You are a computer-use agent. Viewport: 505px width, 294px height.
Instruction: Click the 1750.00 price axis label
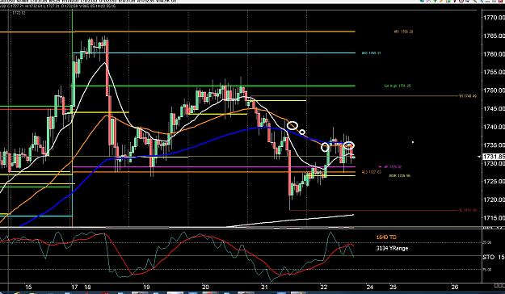[x=494, y=90]
